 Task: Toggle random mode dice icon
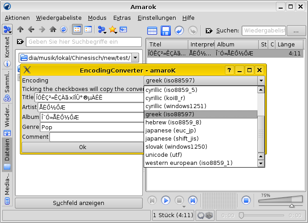[x=209, y=215]
